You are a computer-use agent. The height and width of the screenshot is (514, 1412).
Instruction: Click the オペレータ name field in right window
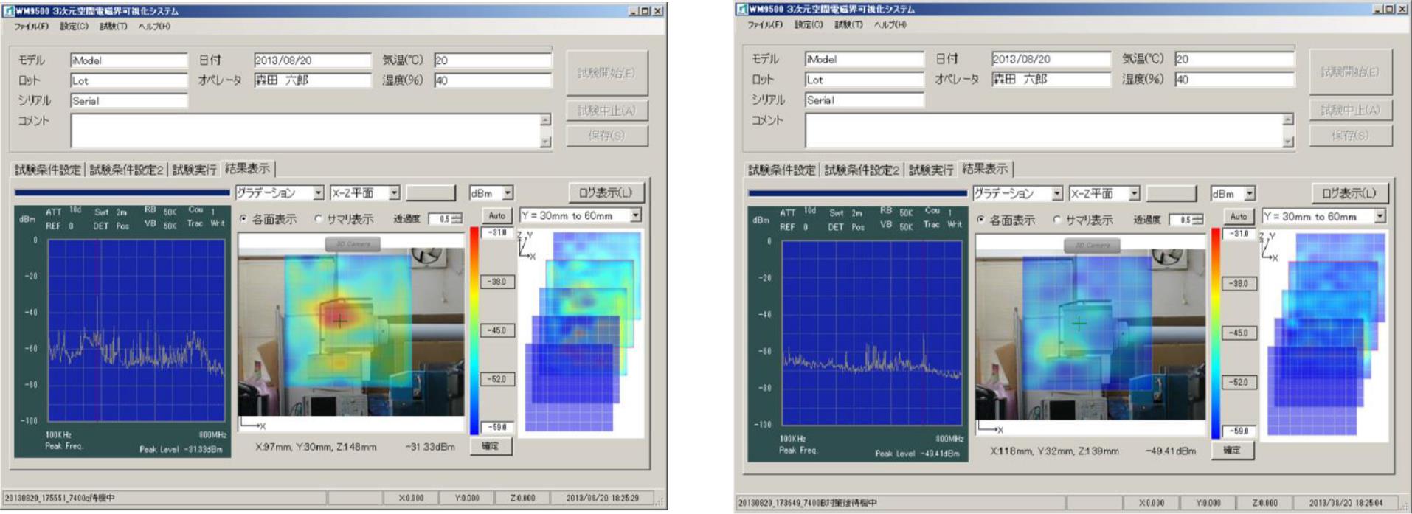tap(1050, 80)
